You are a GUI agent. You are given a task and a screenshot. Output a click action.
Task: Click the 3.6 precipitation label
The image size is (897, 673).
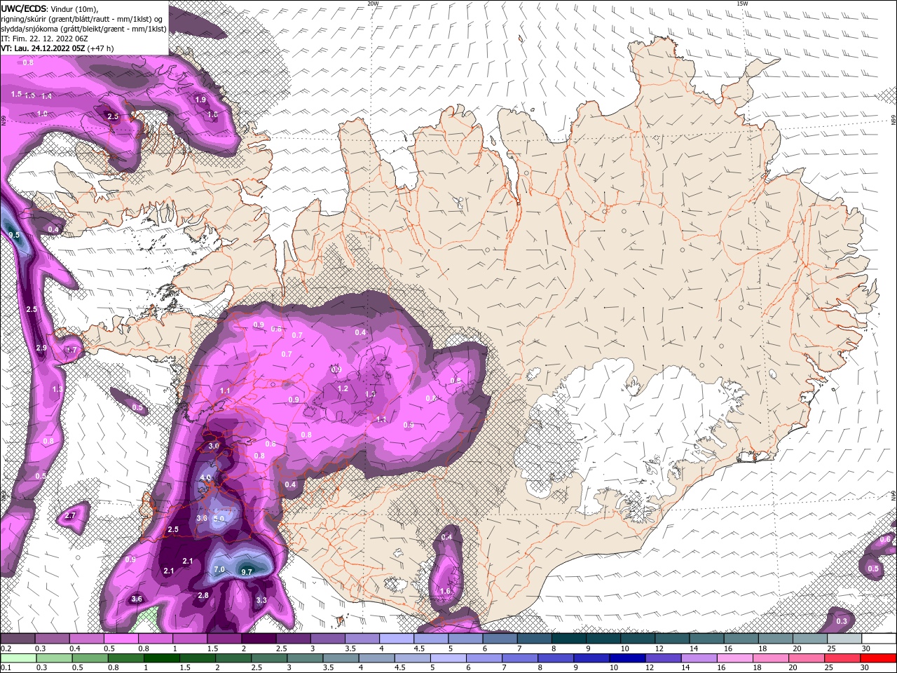tap(137, 599)
